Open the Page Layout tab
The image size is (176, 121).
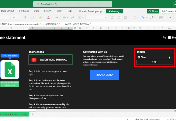tap(7, 11)
